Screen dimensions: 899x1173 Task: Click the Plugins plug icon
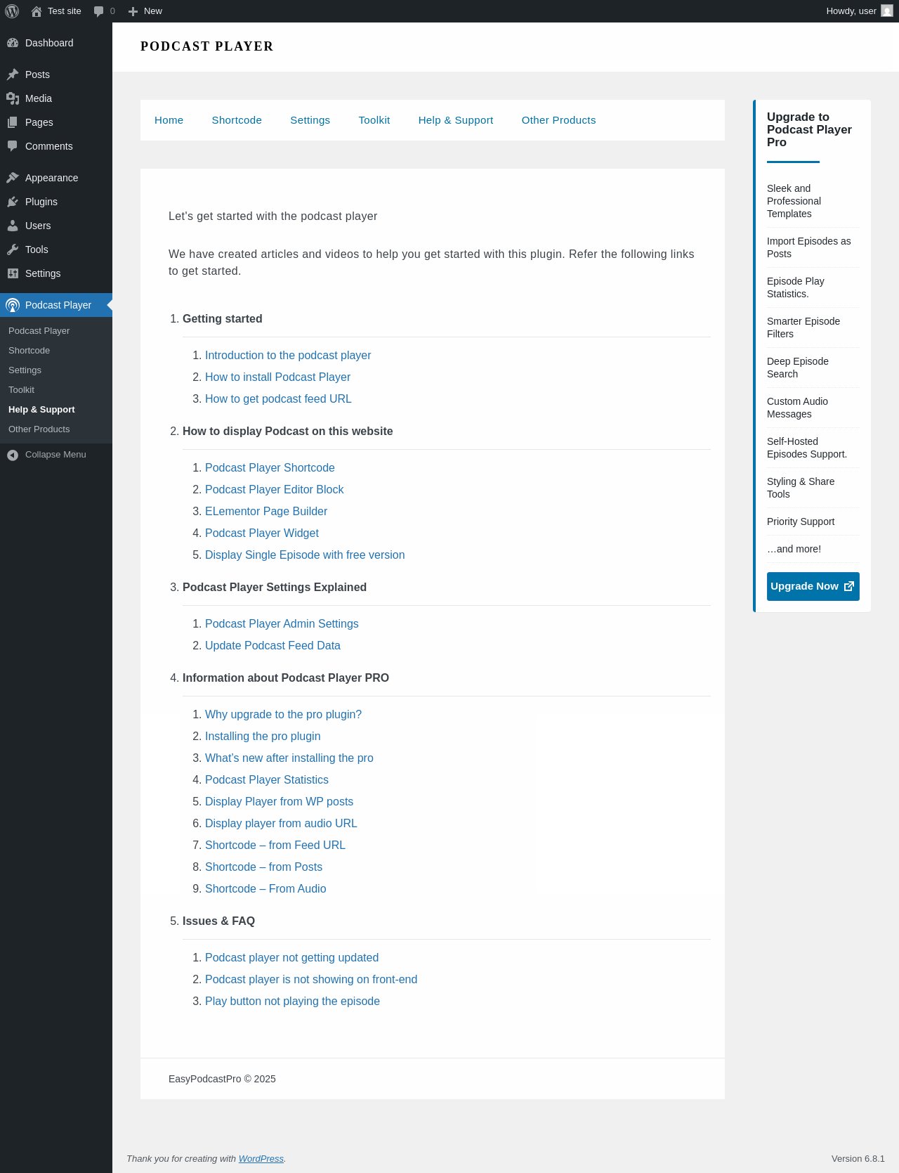coord(13,202)
